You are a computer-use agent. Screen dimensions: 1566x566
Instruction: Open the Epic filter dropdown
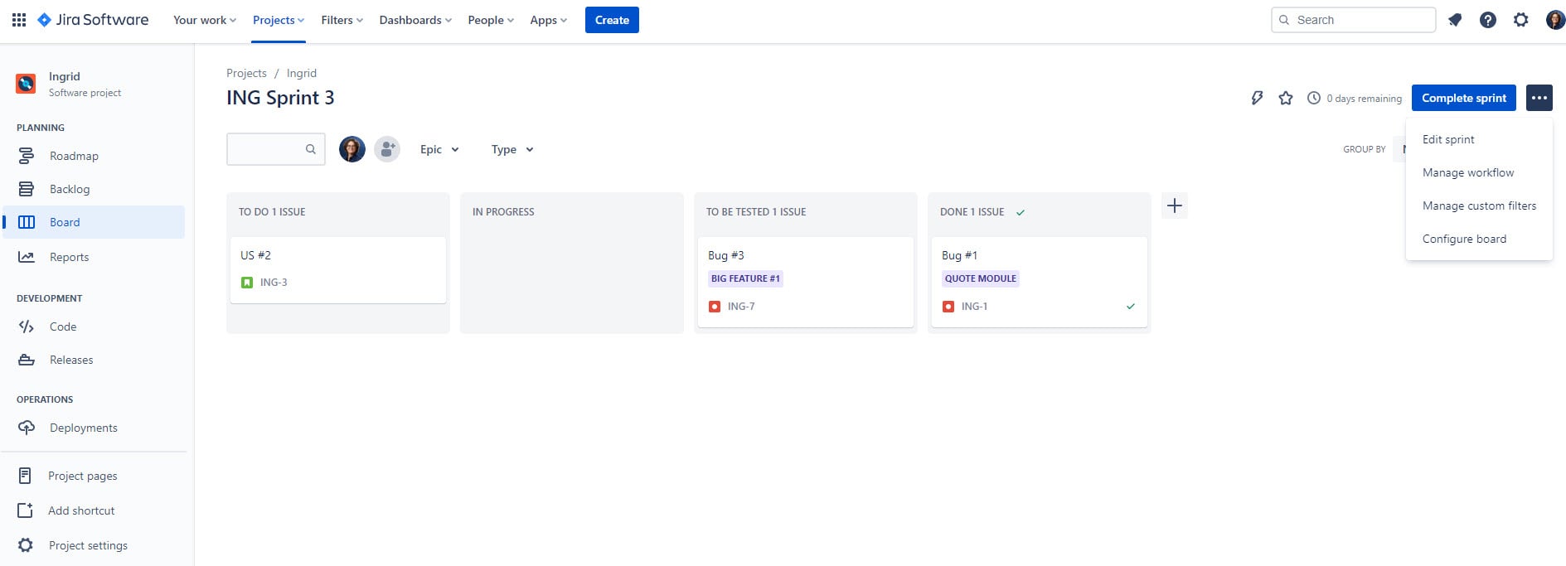pos(439,149)
